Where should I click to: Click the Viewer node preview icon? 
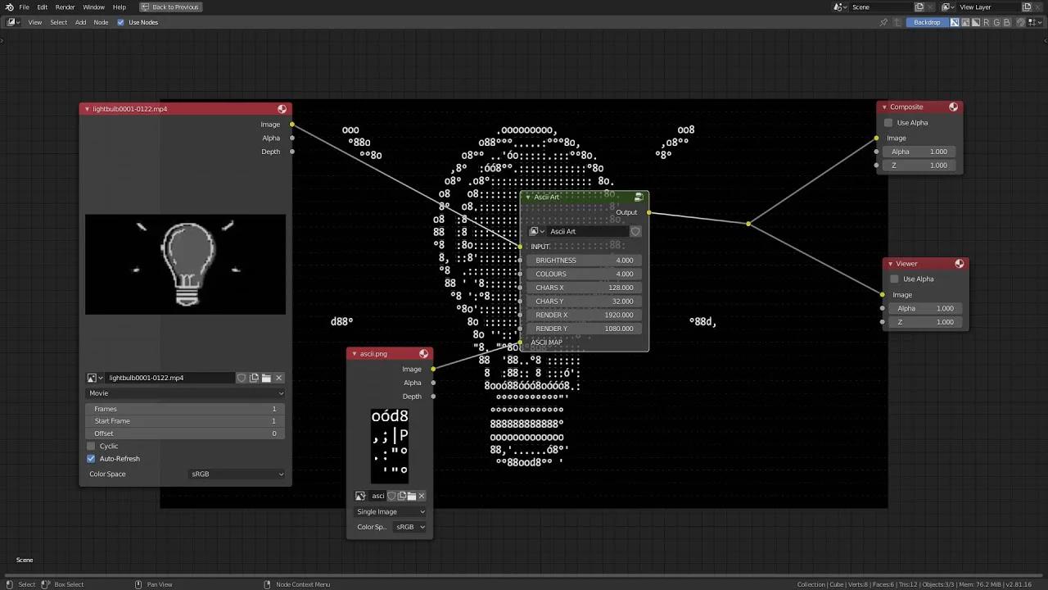click(x=960, y=263)
